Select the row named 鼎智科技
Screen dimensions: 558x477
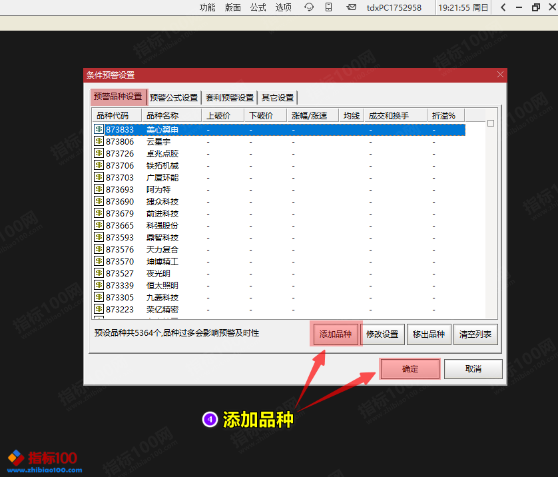[279, 237]
